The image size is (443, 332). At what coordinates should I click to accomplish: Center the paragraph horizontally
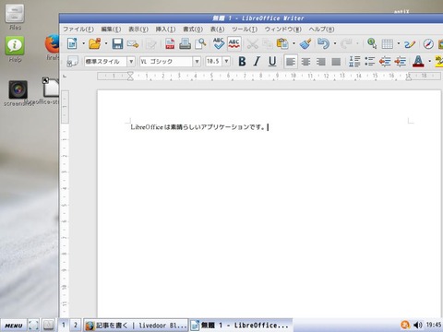pos(305,62)
